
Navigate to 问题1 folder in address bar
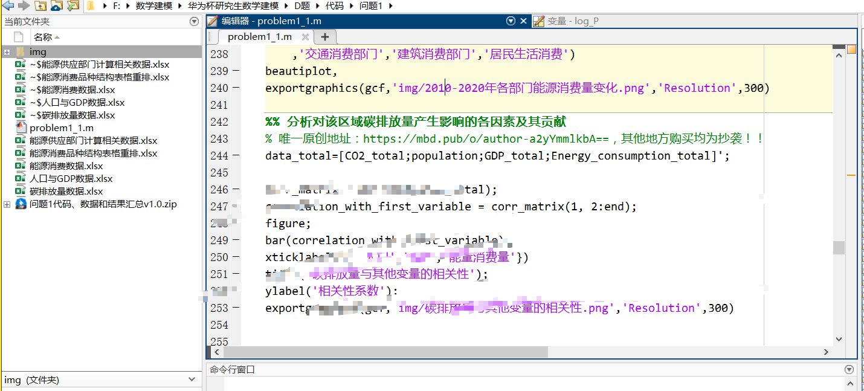pyautogui.click(x=372, y=5)
